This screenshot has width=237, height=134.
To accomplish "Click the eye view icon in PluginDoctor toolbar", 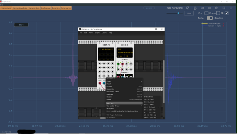I will pyautogui.click(x=210, y=8).
